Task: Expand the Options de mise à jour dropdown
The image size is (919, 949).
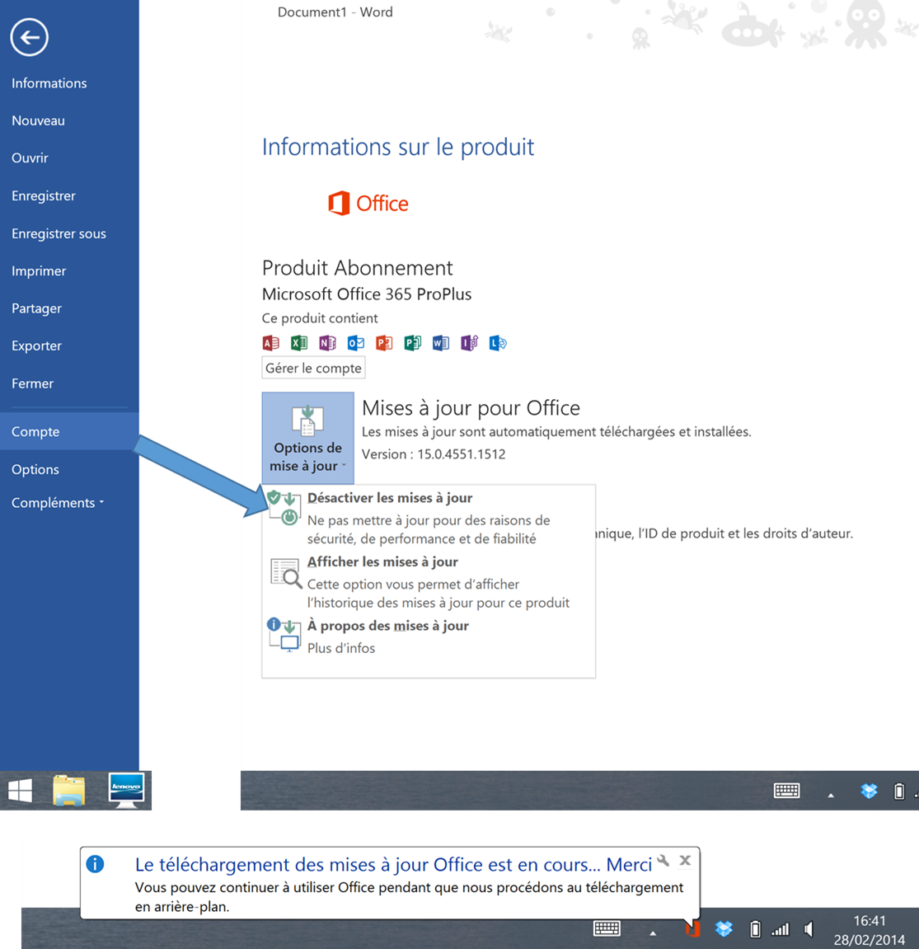Action: pyautogui.click(x=307, y=437)
